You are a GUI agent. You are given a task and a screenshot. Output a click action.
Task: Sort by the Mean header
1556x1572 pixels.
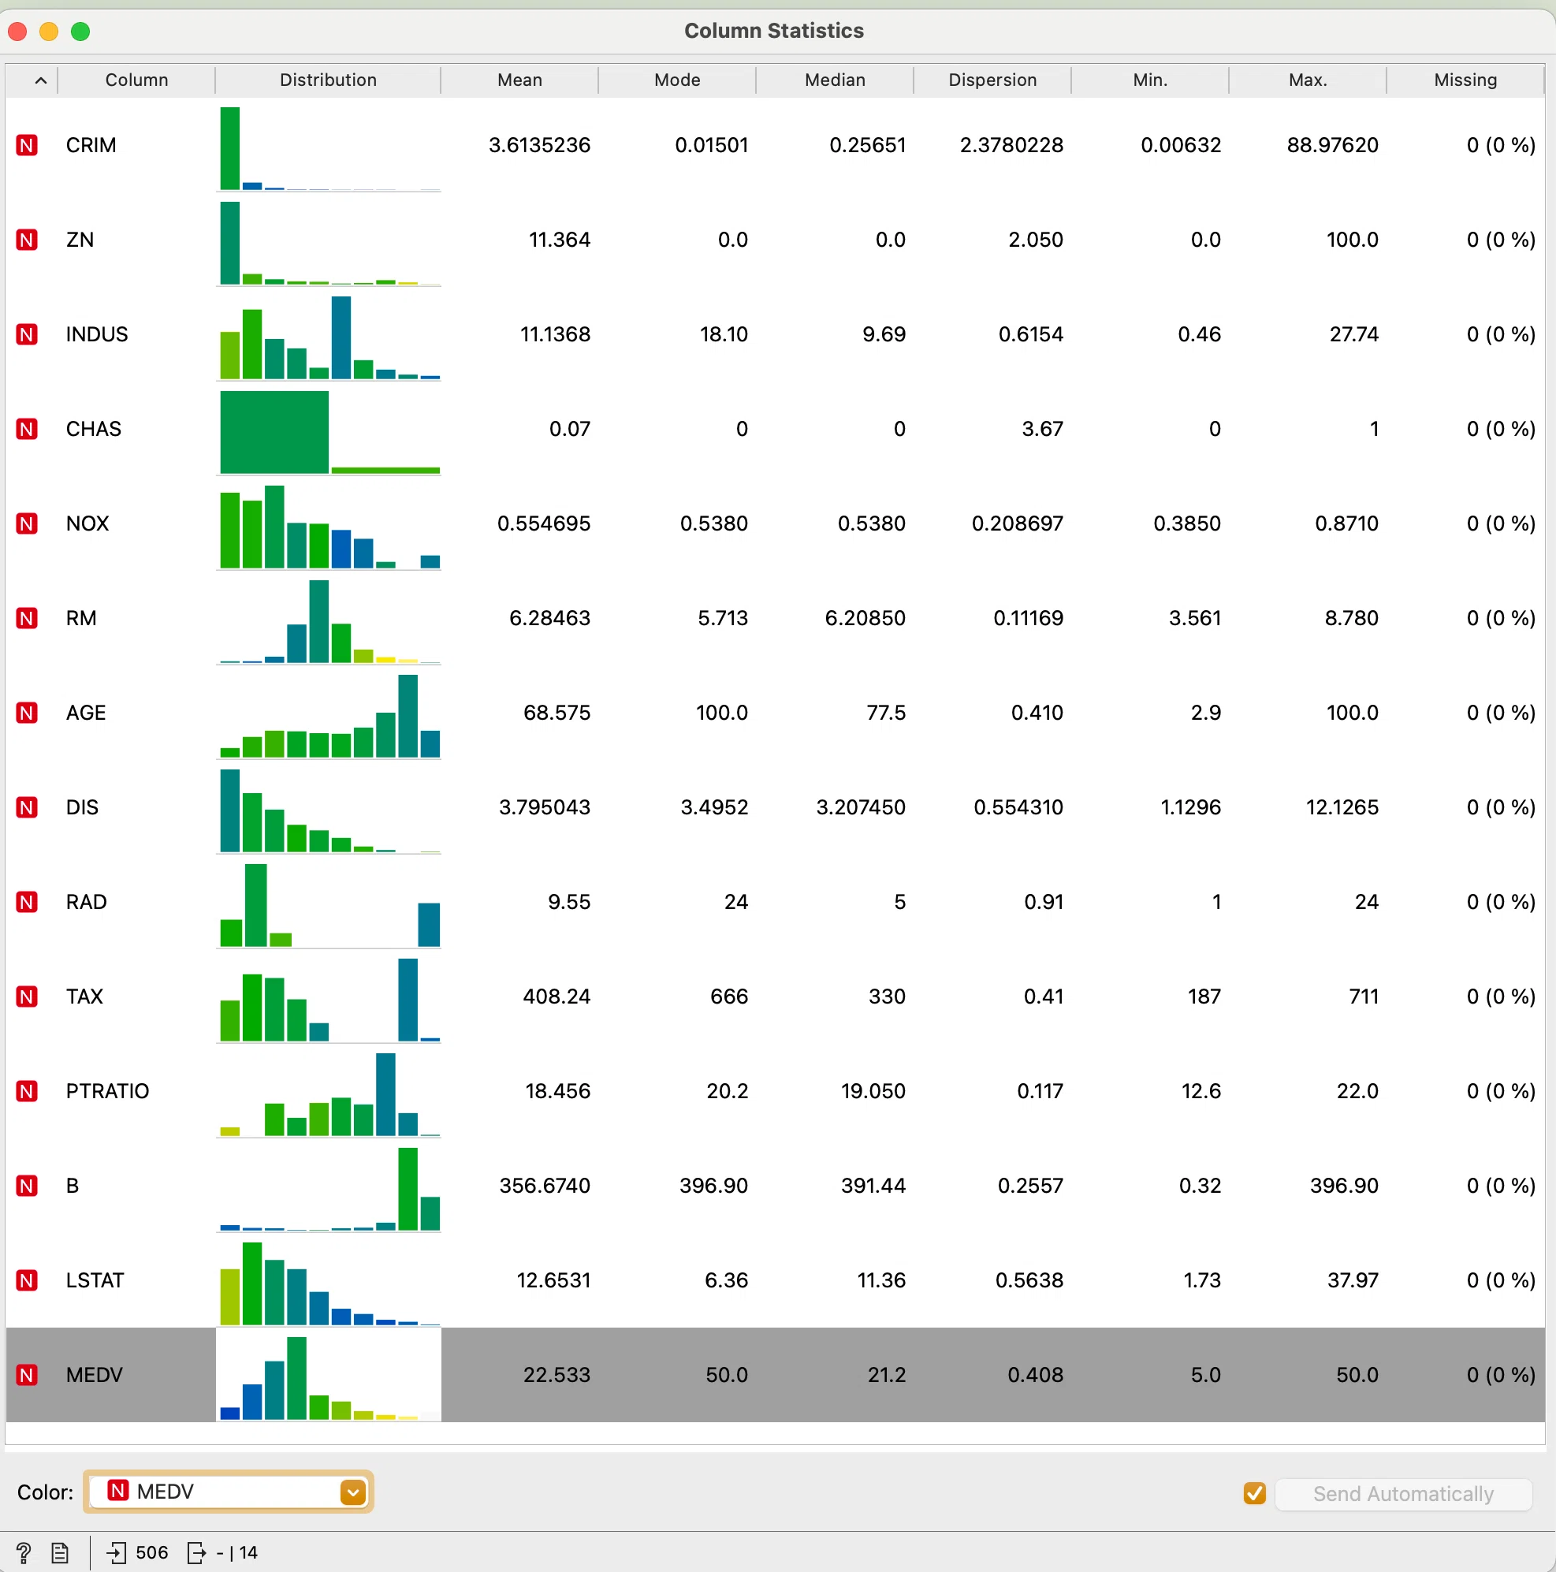pyautogui.click(x=519, y=80)
